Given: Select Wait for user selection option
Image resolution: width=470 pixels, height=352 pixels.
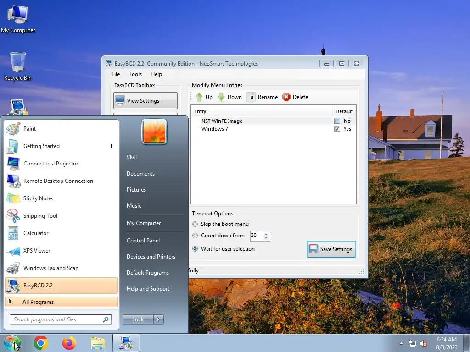Looking at the screenshot, I should pos(195,249).
